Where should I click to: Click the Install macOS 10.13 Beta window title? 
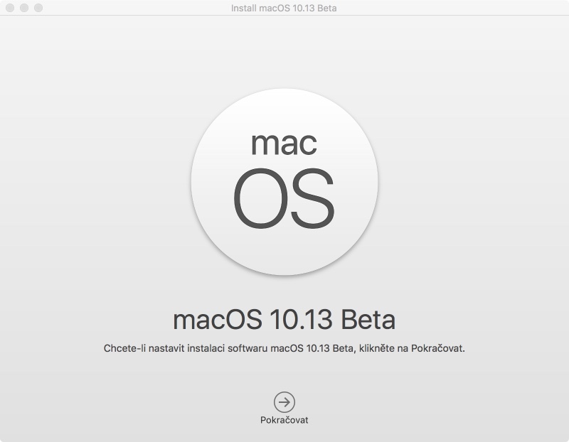click(x=284, y=8)
